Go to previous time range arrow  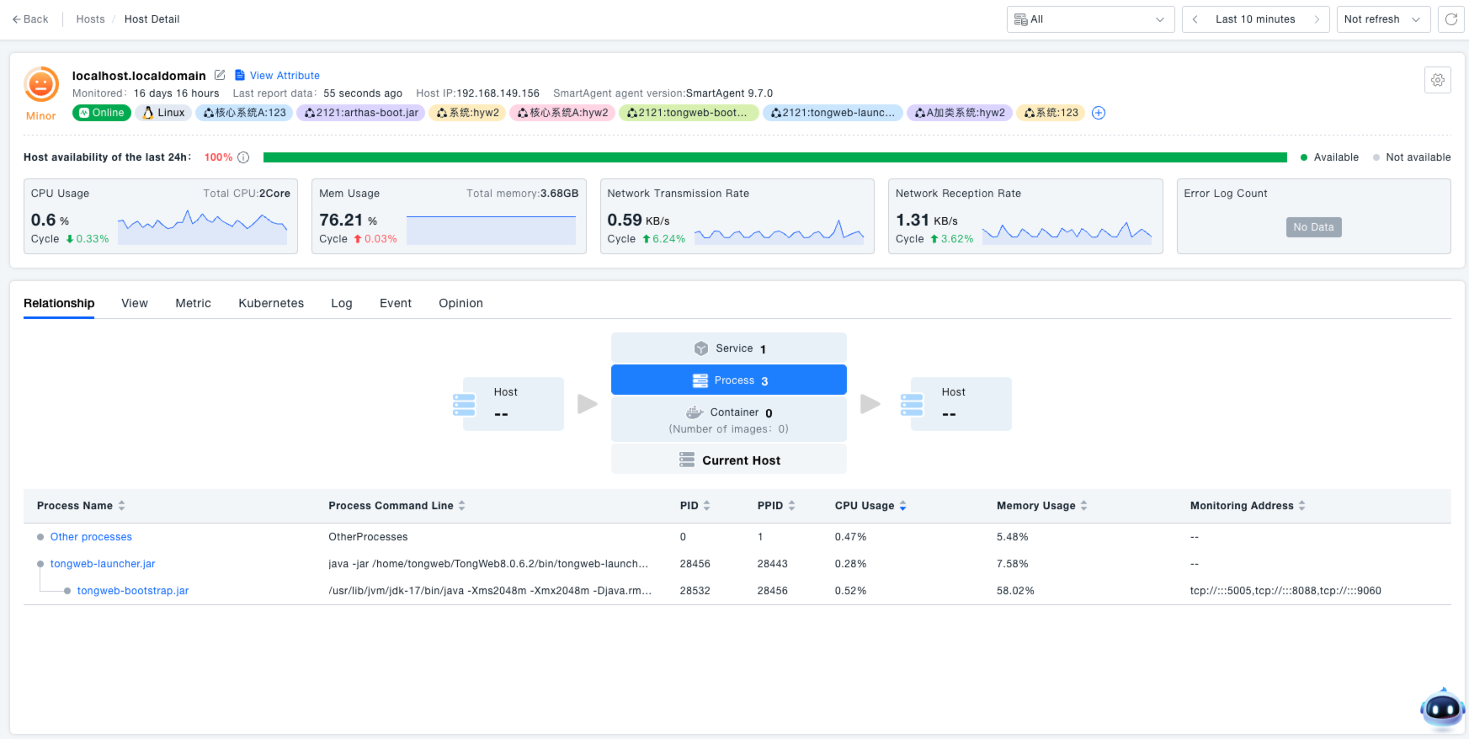point(1195,19)
